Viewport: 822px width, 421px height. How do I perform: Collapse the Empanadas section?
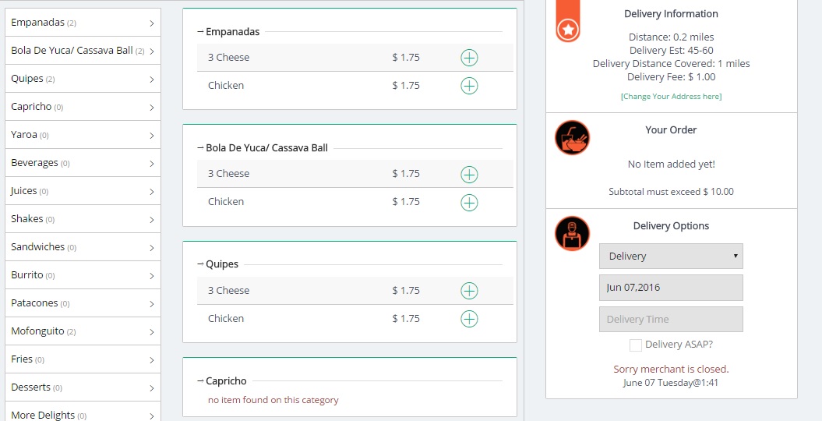228,32
